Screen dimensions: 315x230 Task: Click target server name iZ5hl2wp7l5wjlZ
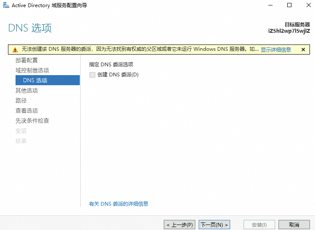[x=289, y=31]
